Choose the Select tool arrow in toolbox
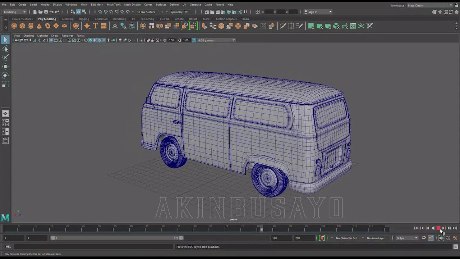This screenshot has width=460, height=259. 5,40
